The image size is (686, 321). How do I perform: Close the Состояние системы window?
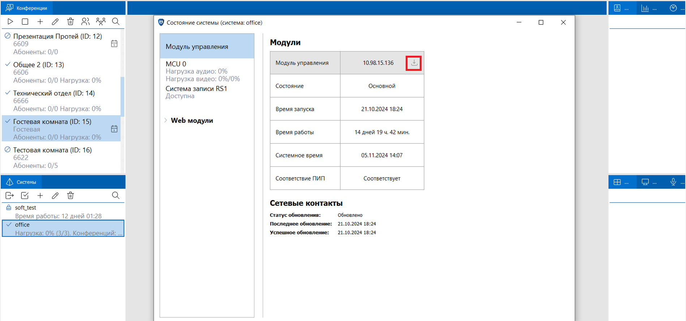pos(563,22)
